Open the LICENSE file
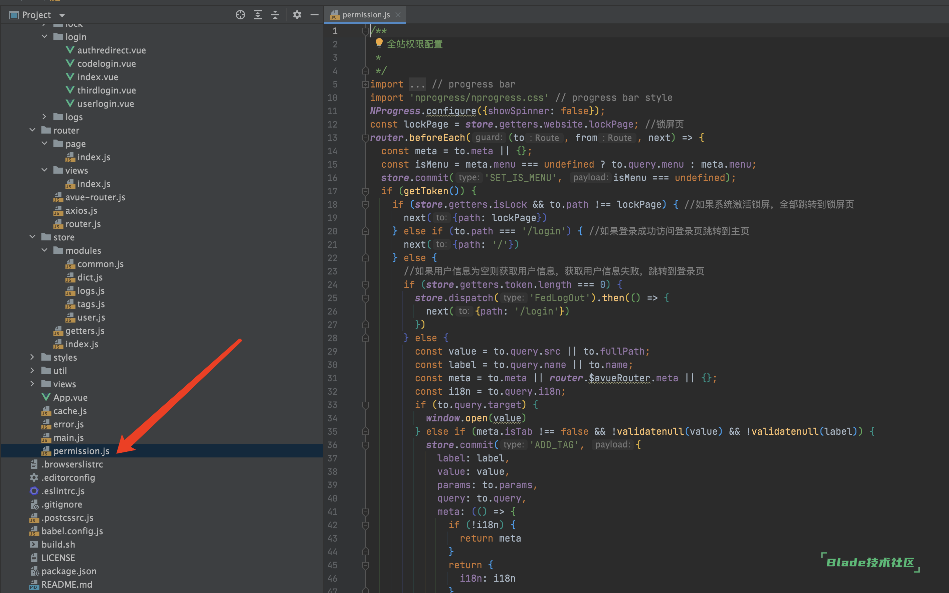This screenshot has width=949, height=593. click(x=58, y=558)
